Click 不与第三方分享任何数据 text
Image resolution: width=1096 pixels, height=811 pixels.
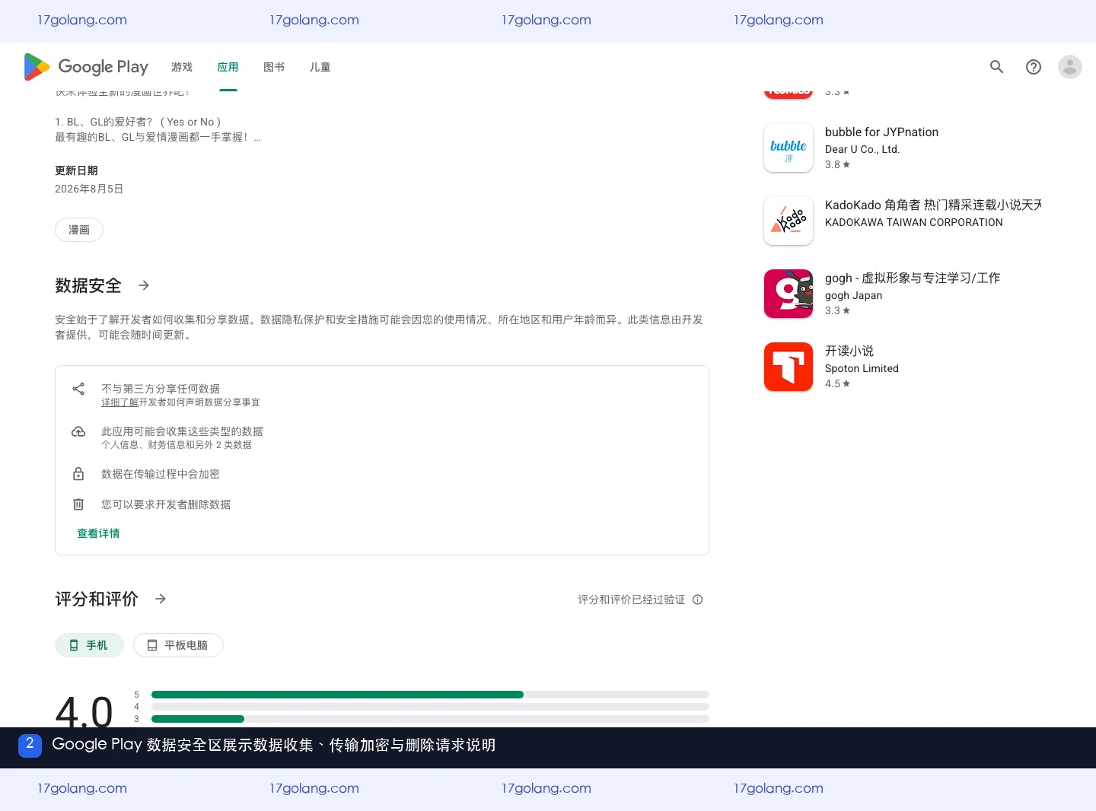pos(161,389)
